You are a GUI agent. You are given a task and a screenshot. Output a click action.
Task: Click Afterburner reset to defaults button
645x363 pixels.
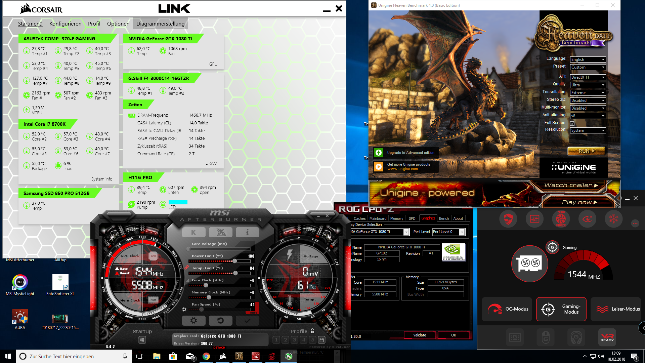click(x=220, y=321)
